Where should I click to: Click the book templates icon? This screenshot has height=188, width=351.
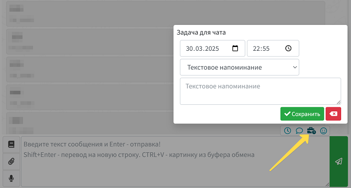(x=11, y=144)
